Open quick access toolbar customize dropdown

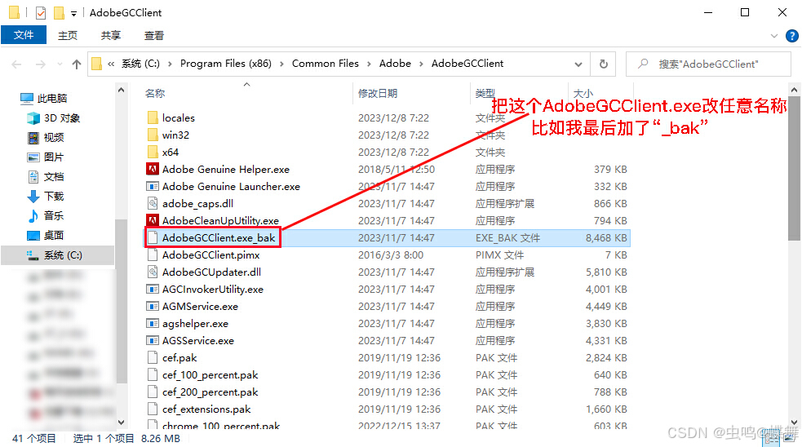[x=74, y=14]
